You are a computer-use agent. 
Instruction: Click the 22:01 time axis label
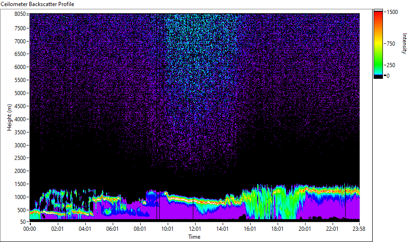coord(332,229)
